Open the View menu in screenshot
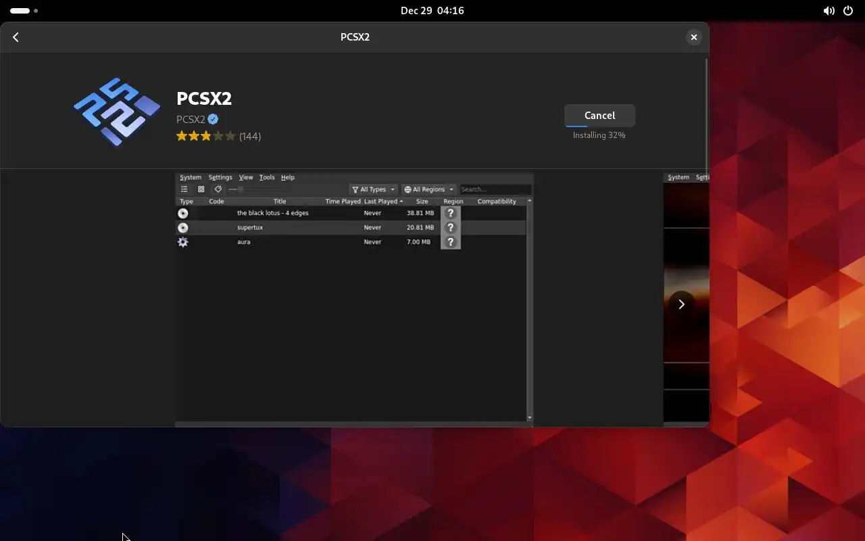 coord(246,177)
